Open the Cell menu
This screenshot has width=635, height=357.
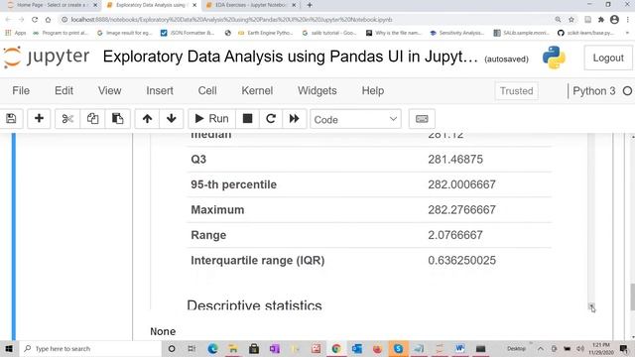[207, 90]
